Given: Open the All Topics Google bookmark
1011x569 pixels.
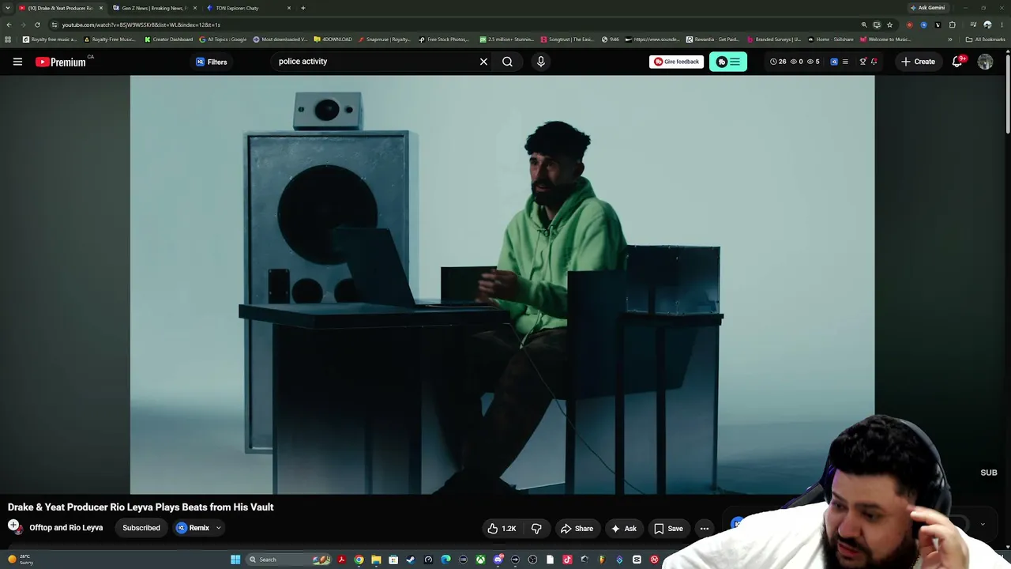Looking at the screenshot, I should point(223,40).
